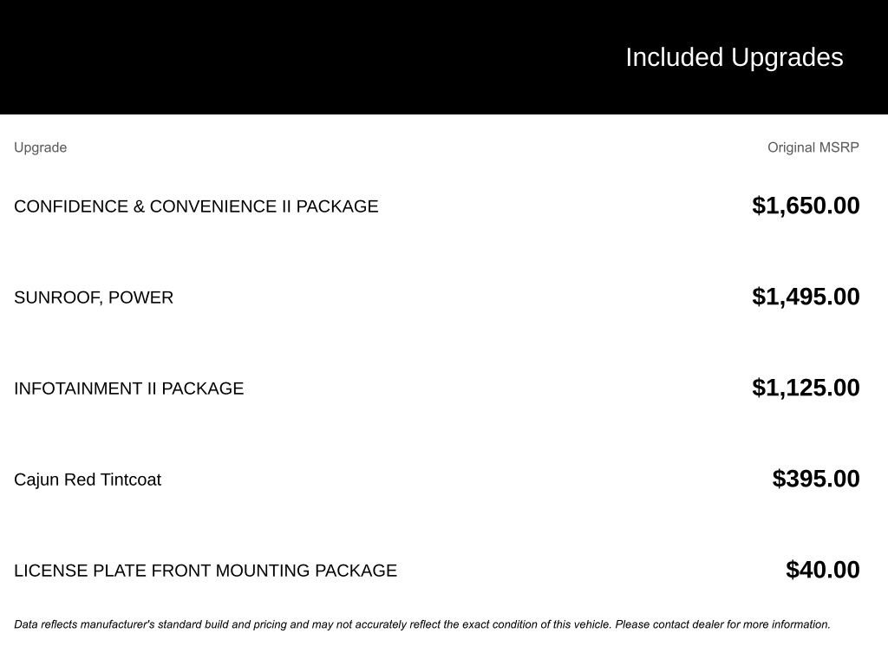Click the manufacturer data disclaimer text
Image resolution: width=888 pixels, height=666 pixels.
tap(422, 624)
